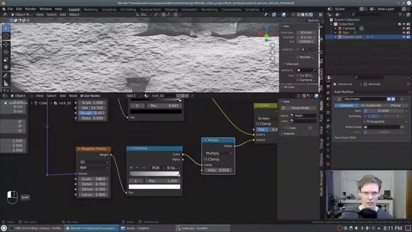Select Un-Subdivide decimate mode
This screenshot has width=412, height=232.
click(371, 106)
